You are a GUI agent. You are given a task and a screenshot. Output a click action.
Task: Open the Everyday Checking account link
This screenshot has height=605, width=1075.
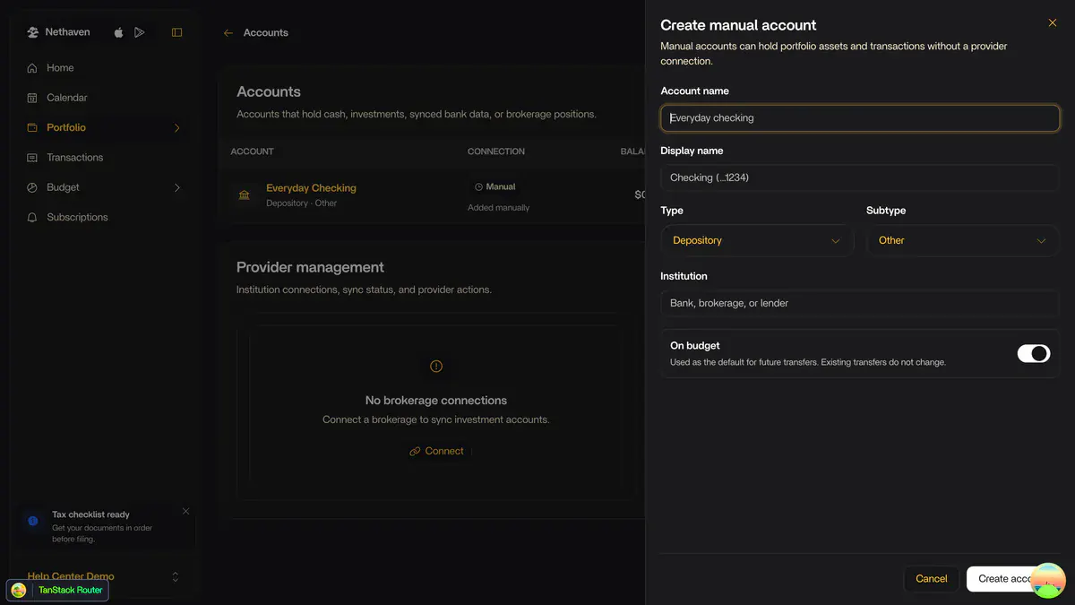(x=311, y=188)
